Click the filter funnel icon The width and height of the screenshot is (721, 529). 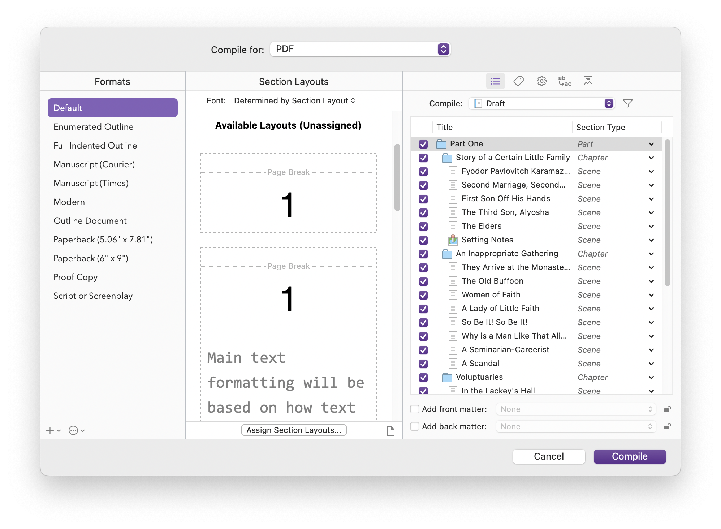click(628, 104)
